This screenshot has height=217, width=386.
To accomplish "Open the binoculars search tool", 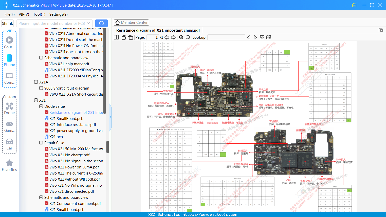I will (269, 37).
